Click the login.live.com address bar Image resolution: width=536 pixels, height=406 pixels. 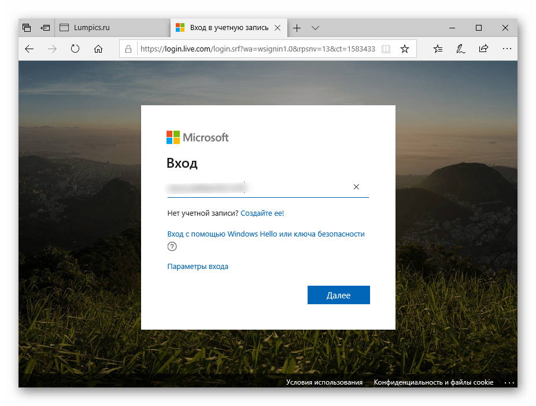[257, 49]
